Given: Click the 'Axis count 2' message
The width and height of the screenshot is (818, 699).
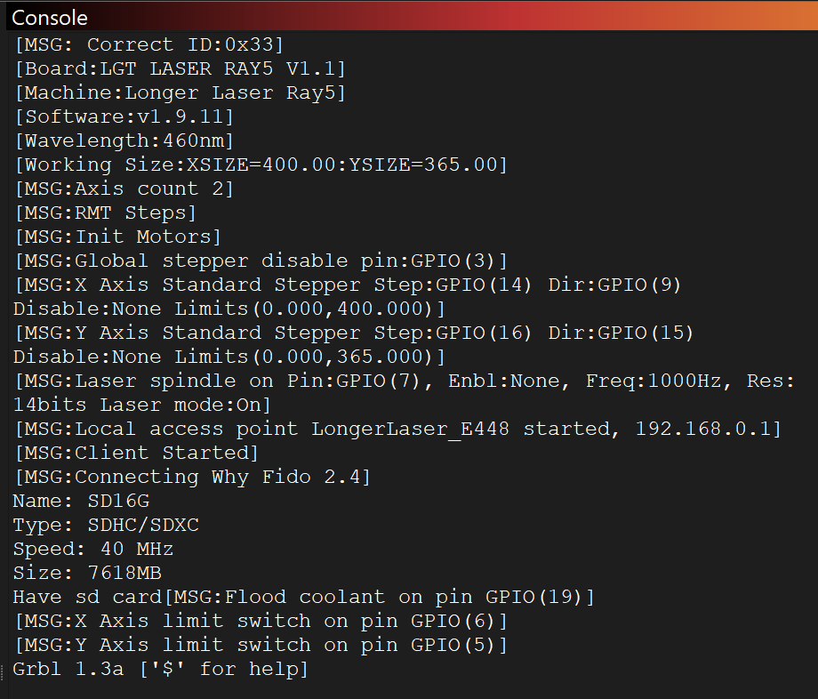Looking at the screenshot, I should (x=124, y=189).
